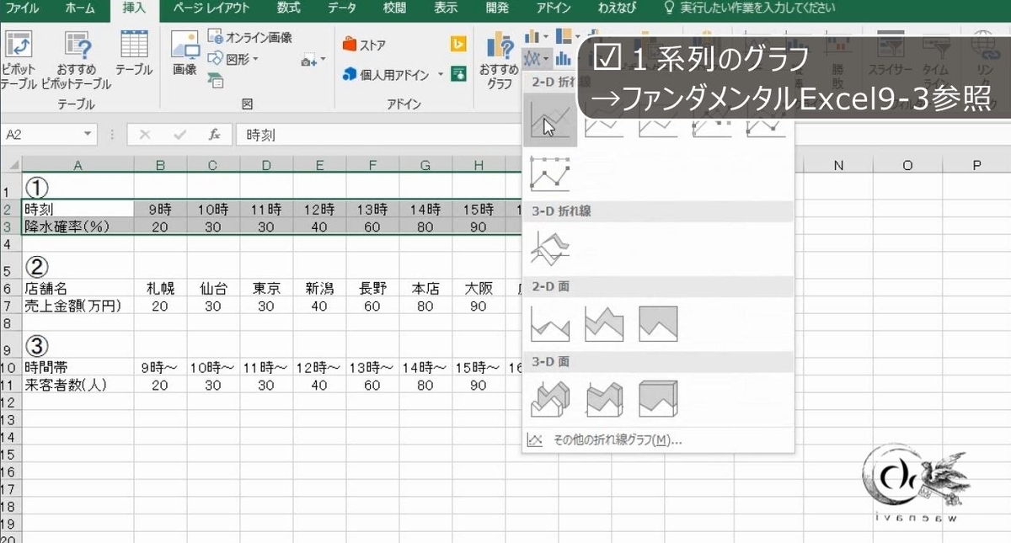
Task: Click the 実行したい作業を入力してください search box
Action: coord(757,8)
